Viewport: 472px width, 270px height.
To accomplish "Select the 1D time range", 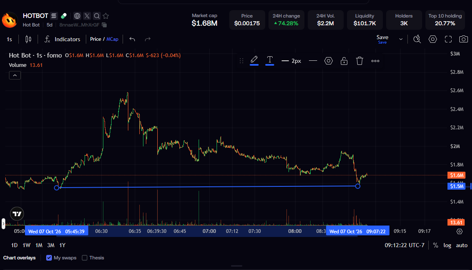I will 14,246.
